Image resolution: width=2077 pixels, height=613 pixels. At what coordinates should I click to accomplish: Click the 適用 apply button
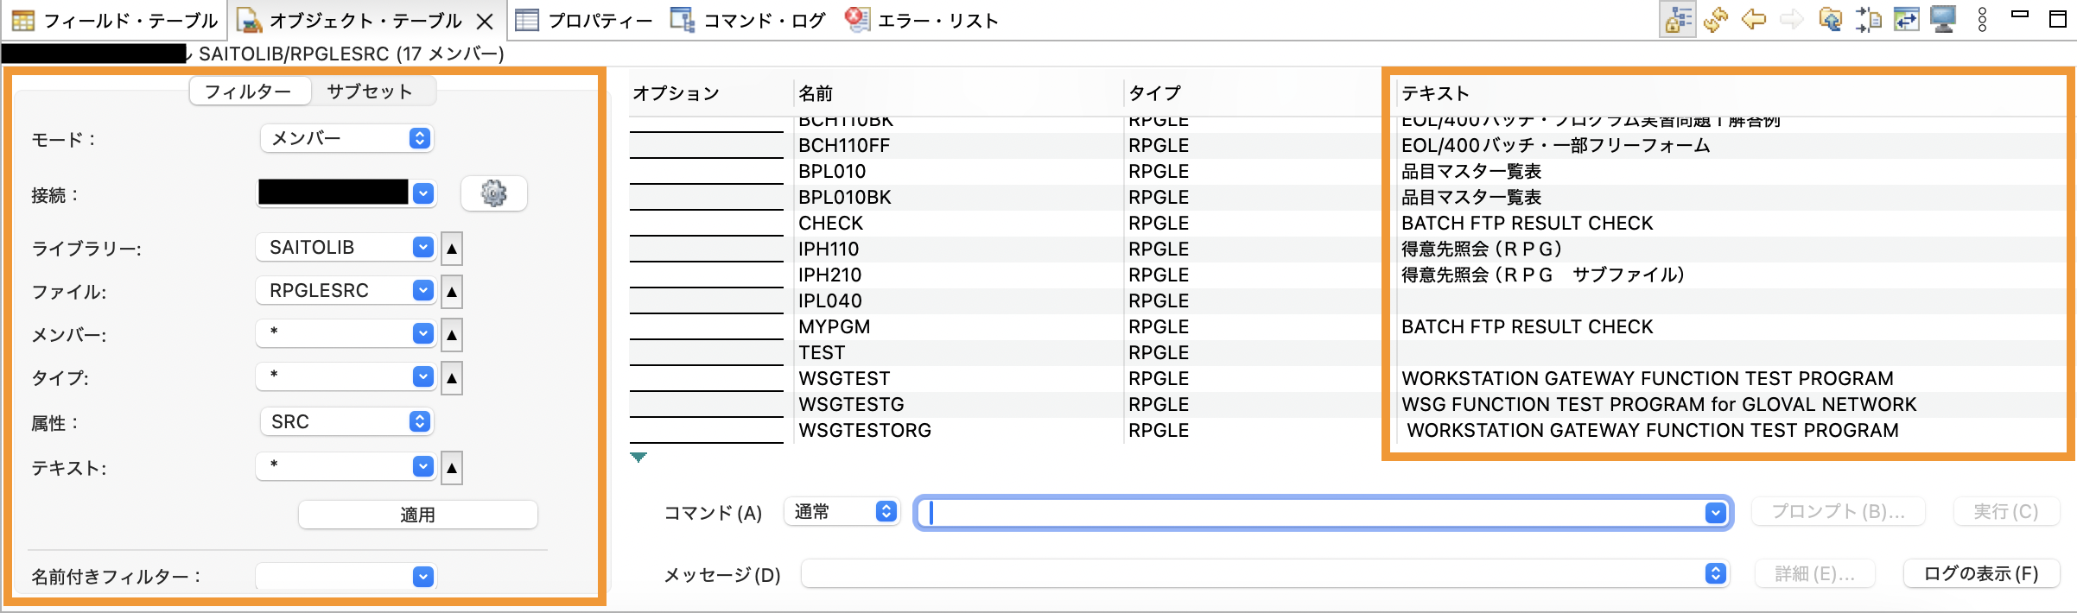point(418,515)
